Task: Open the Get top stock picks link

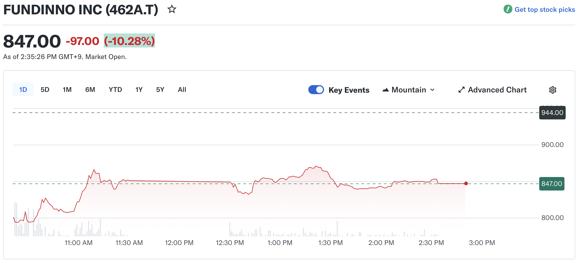Action: click(x=545, y=10)
